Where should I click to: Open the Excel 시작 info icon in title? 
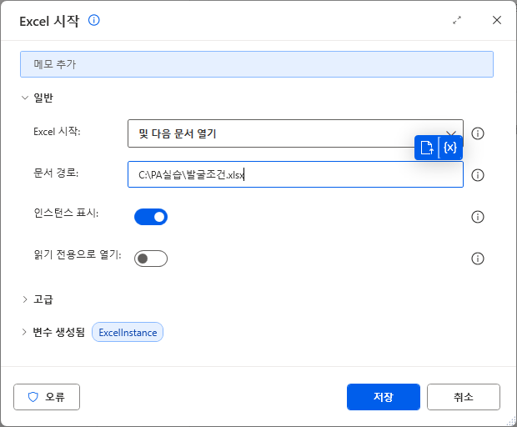(94, 21)
